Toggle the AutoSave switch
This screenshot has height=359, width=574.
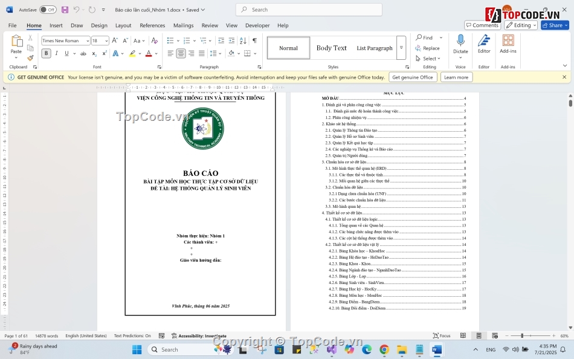tap(48, 10)
